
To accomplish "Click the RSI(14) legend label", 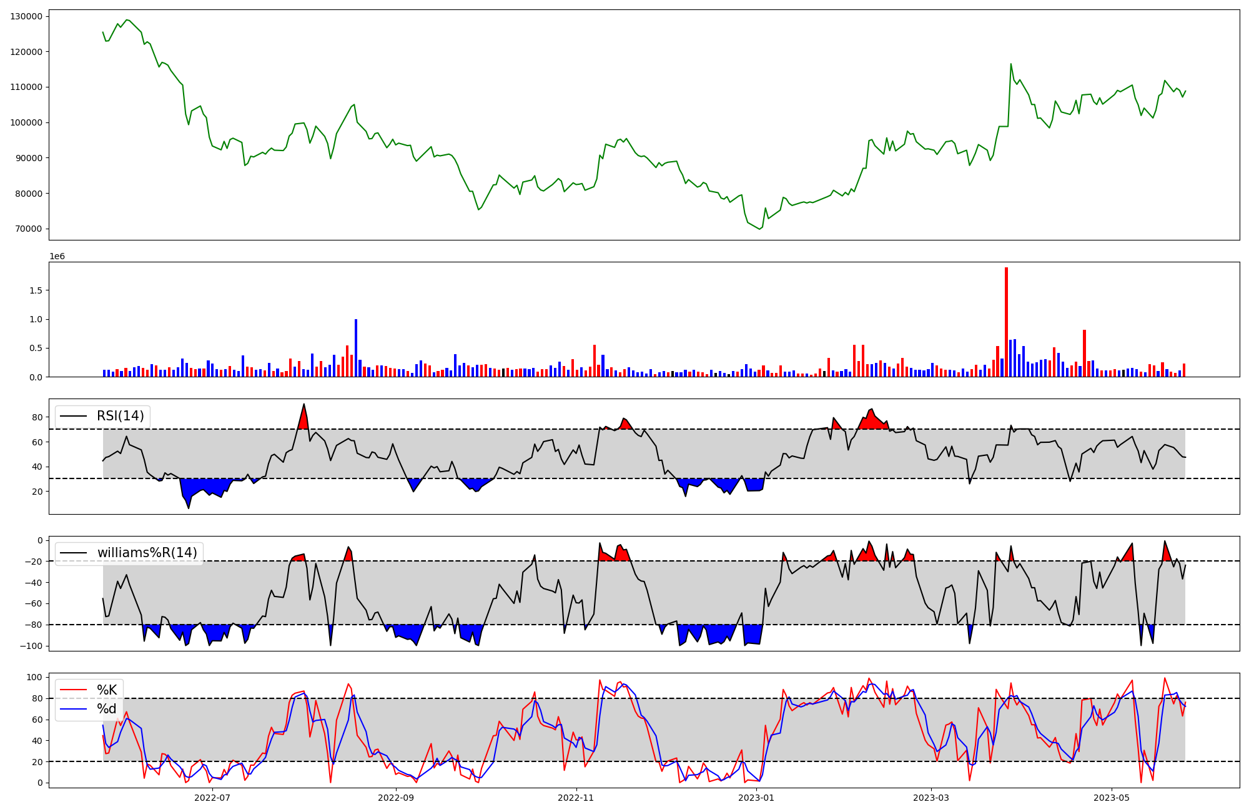I will pyautogui.click(x=120, y=416).
